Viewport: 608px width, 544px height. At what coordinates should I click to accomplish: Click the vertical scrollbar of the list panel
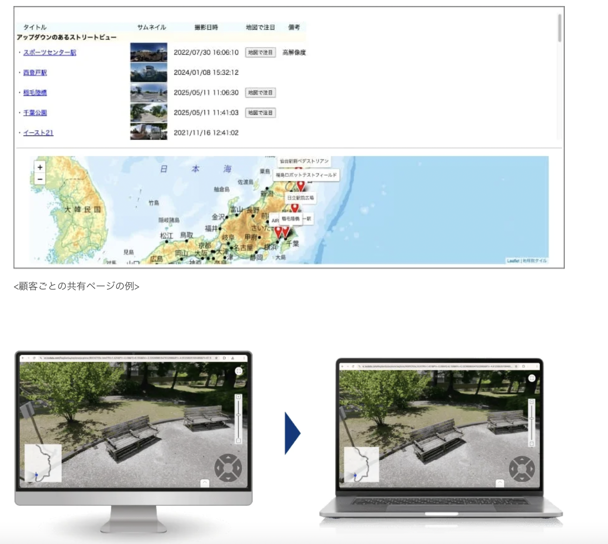point(559,29)
